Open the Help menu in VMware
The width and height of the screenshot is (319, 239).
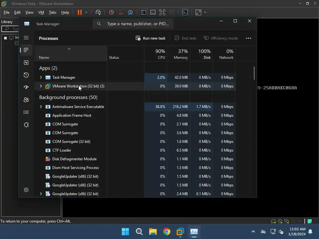[65, 12]
